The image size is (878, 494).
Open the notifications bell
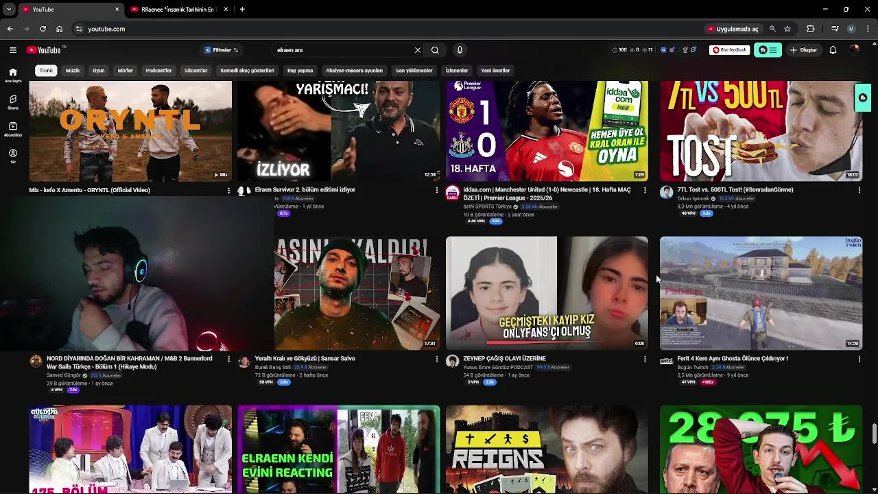833,50
